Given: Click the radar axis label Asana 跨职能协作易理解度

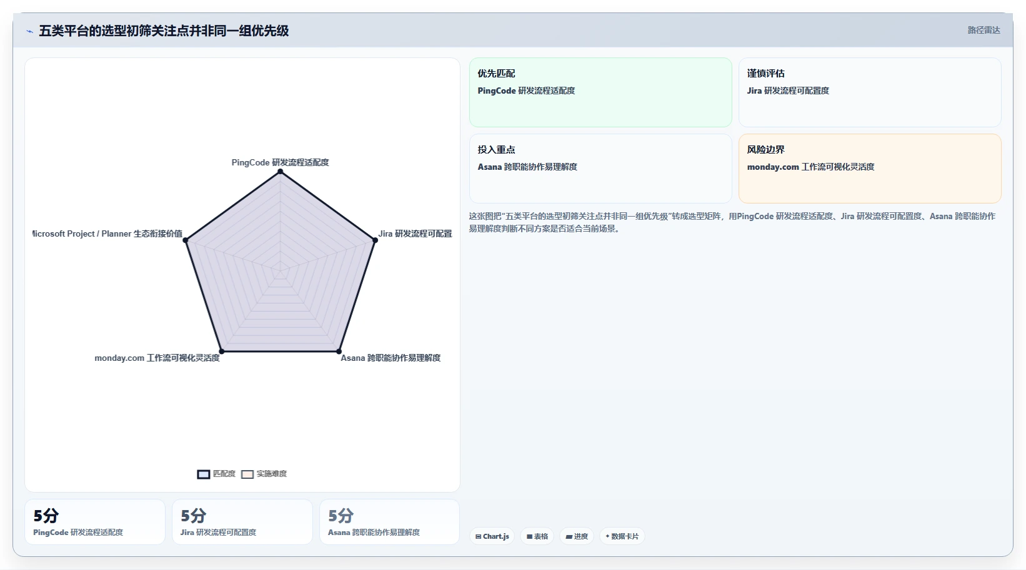Looking at the screenshot, I should pyautogui.click(x=391, y=358).
